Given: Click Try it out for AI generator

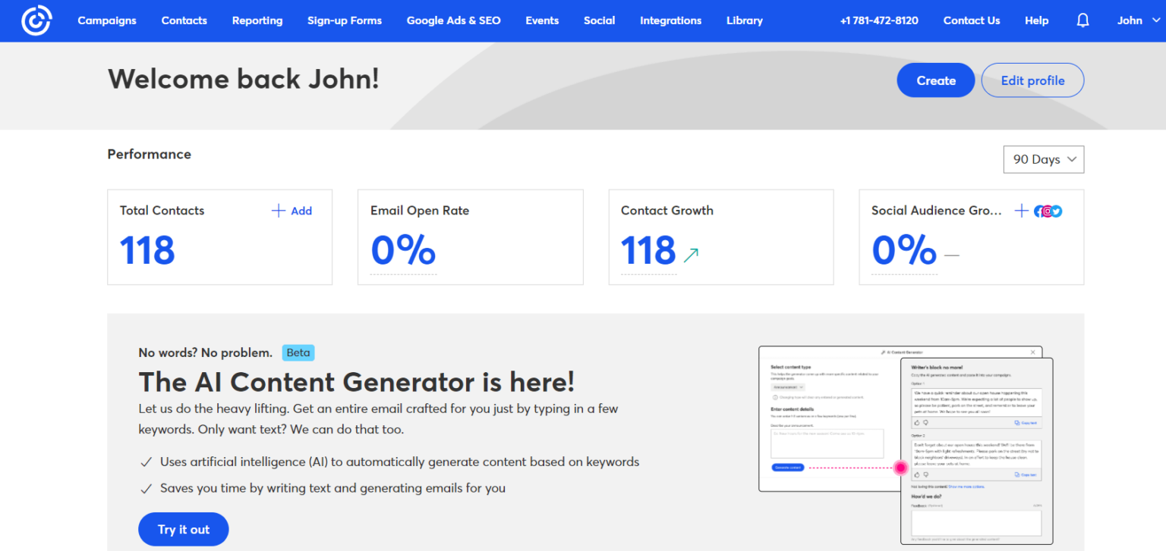Looking at the screenshot, I should (183, 529).
